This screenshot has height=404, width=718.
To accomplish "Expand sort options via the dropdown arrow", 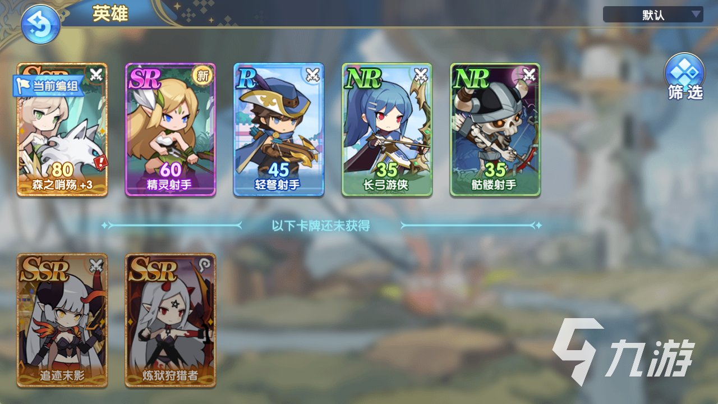I will (696, 15).
